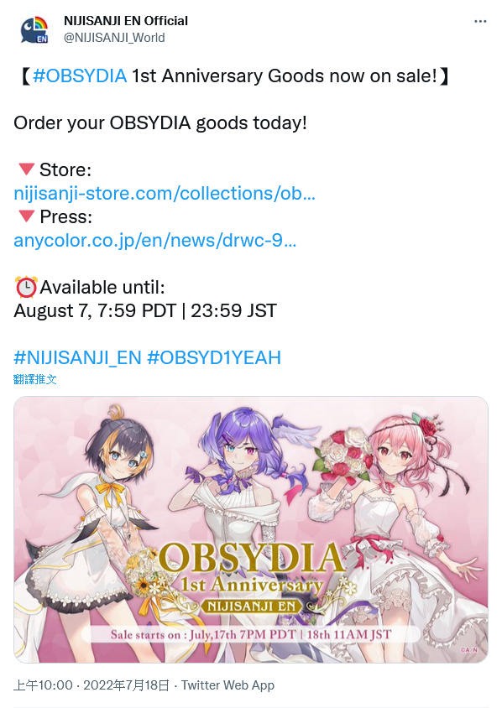Follow the nijisanji-store.com collections link
Image resolution: width=502 pixels, height=708 pixels.
[x=165, y=193]
